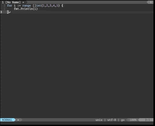Click the slice values 1,2,3,4,5

click(x=51, y=5)
